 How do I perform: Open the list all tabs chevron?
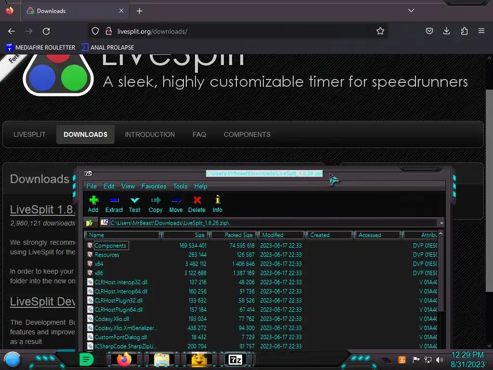click(411, 11)
